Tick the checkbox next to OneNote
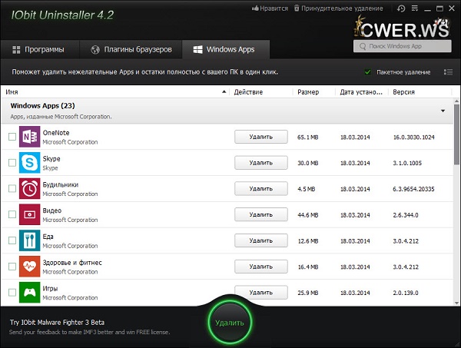The height and width of the screenshot is (348, 461). point(12,137)
